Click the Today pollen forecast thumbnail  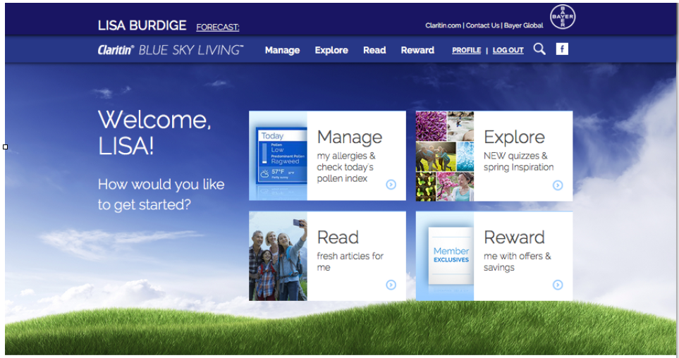[x=278, y=156]
